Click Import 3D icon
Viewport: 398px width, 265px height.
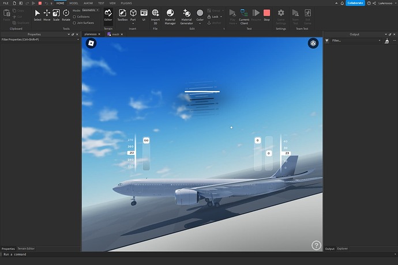coord(155,15)
